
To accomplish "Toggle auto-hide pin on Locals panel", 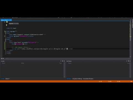I will pos(62,61).
